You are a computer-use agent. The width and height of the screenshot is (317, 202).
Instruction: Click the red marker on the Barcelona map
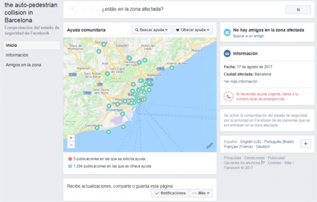[141, 100]
